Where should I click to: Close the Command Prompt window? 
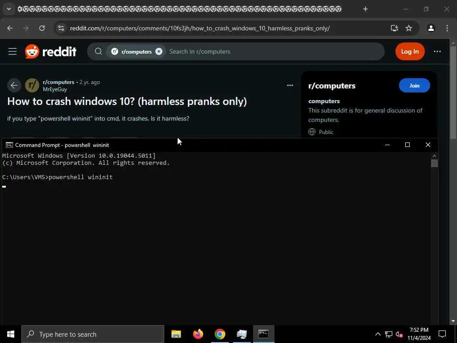click(428, 145)
